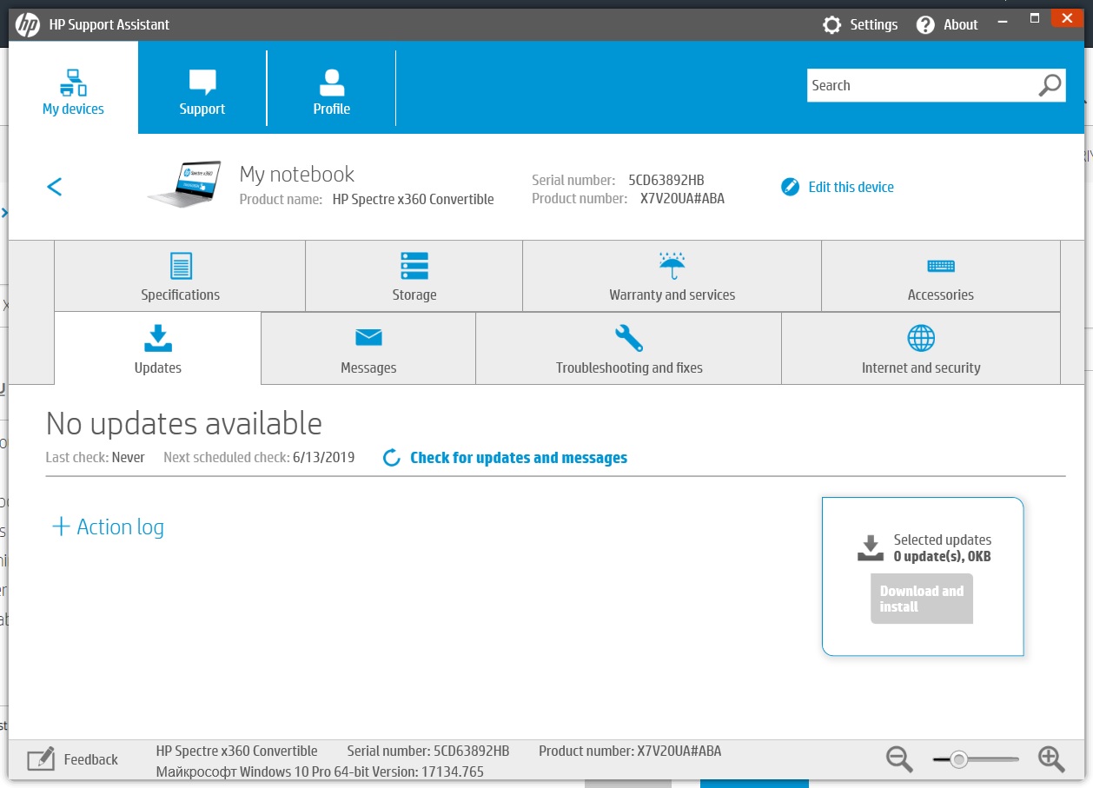Close the HP Support Assistant window
Image resolution: width=1093 pixels, height=788 pixels.
pos(1065,17)
